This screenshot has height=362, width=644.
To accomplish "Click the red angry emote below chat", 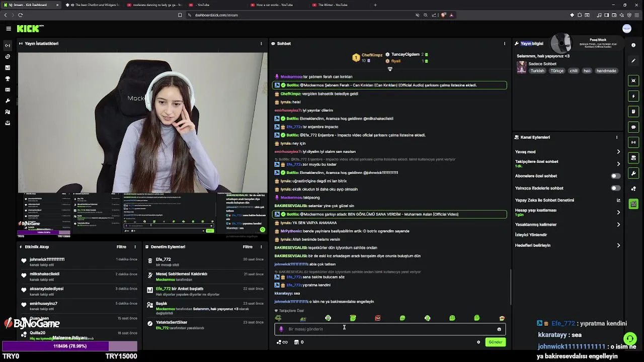I will point(378,318).
